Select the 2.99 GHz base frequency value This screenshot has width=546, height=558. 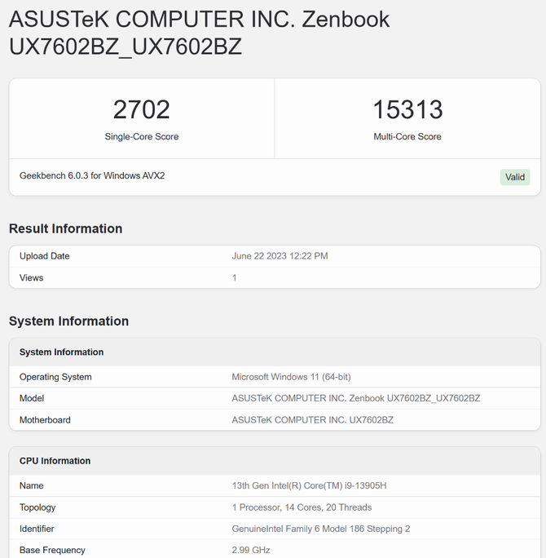(x=251, y=550)
